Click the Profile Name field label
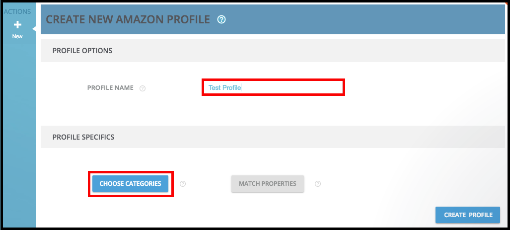 coord(110,88)
